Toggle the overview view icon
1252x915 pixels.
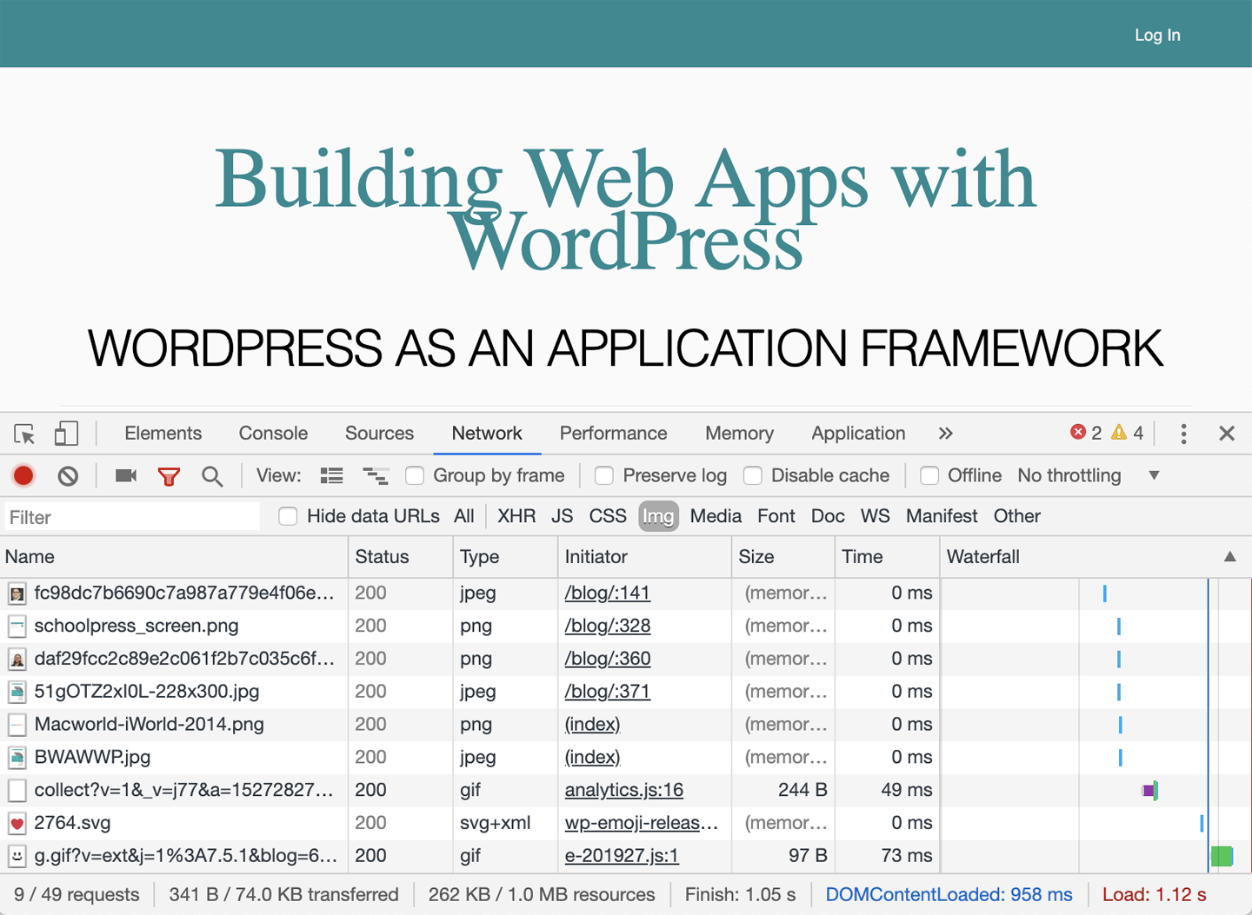[x=376, y=475]
